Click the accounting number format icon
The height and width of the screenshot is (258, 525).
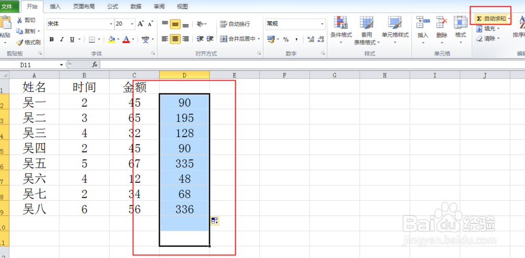click(x=271, y=39)
